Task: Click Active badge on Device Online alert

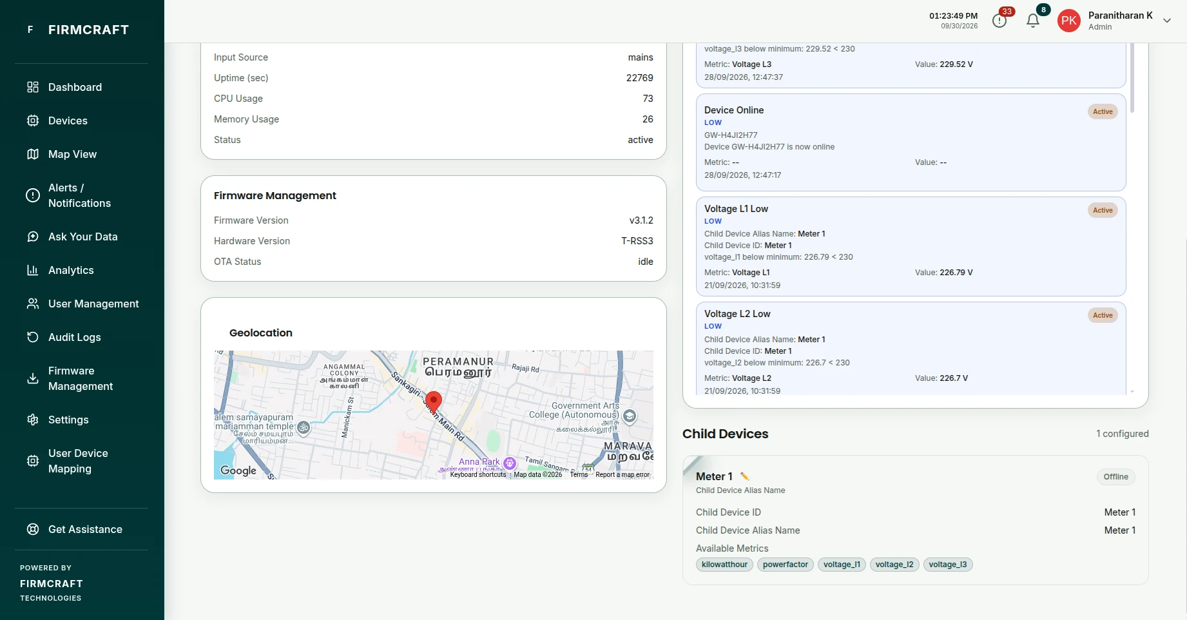Action: click(1103, 111)
